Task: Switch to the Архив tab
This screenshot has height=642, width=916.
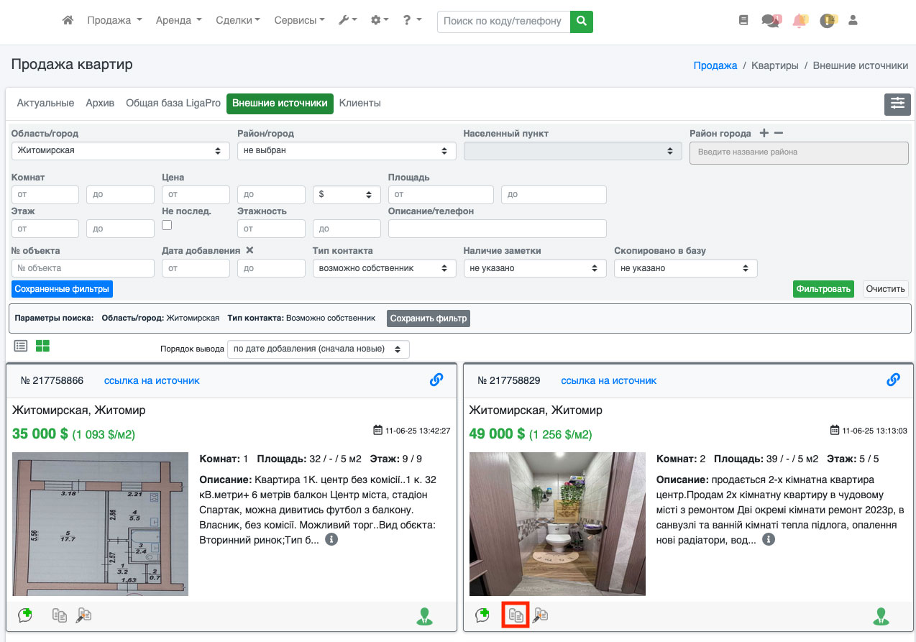Action: tap(100, 104)
